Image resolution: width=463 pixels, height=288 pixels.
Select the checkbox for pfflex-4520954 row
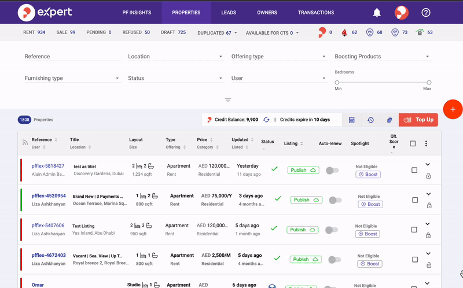click(x=415, y=200)
